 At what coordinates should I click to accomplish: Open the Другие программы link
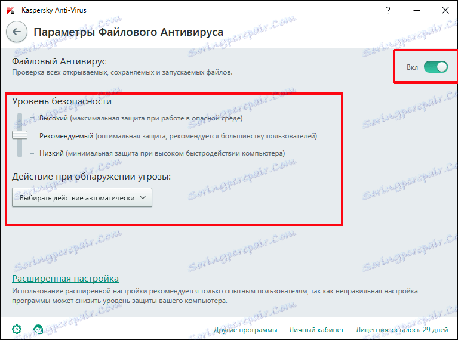coord(245,330)
